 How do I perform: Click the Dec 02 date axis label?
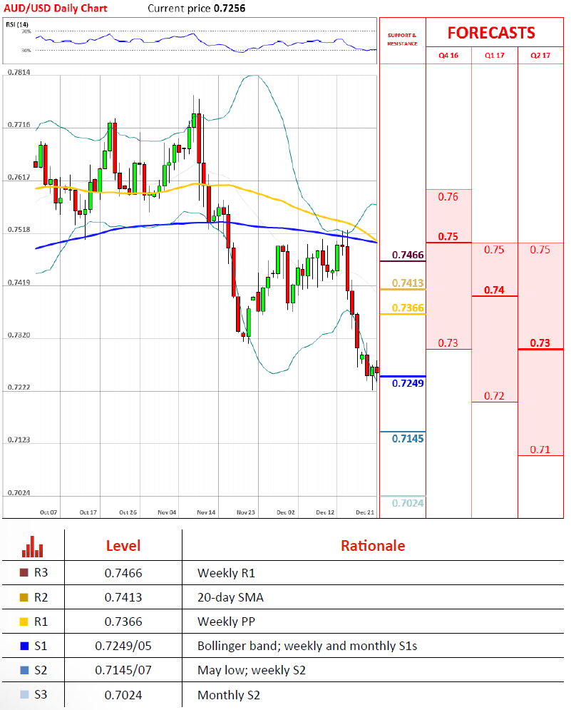[285, 512]
